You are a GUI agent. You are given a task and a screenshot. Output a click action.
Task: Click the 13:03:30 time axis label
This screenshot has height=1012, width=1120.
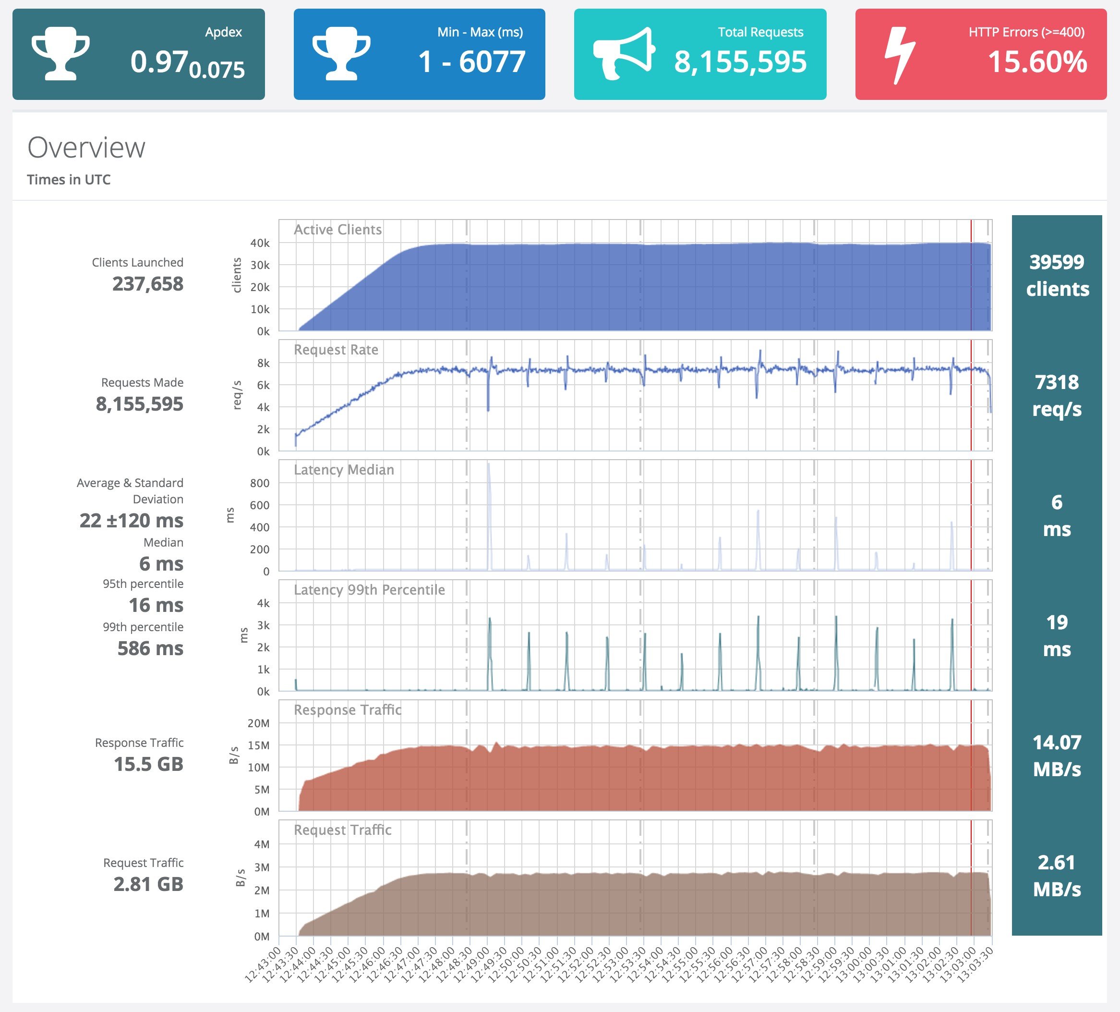point(975,965)
